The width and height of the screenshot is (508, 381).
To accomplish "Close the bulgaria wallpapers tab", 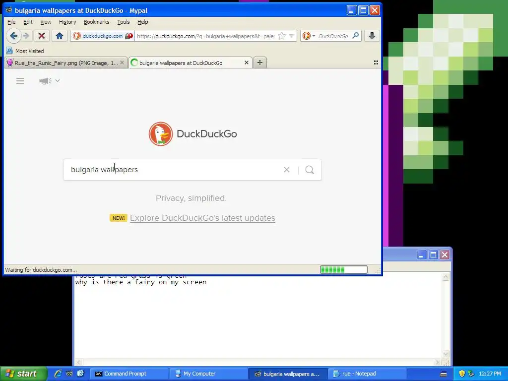I will (246, 63).
